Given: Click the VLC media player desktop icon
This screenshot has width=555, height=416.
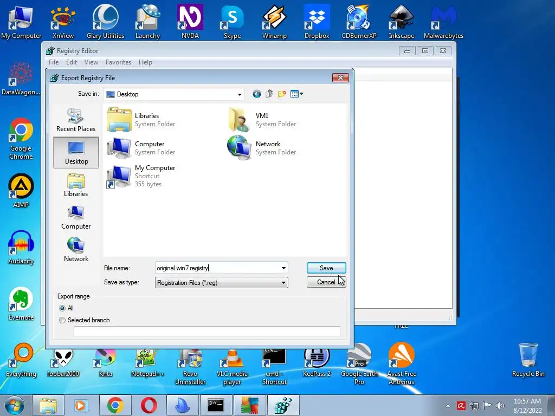Looking at the screenshot, I should [x=232, y=367].
